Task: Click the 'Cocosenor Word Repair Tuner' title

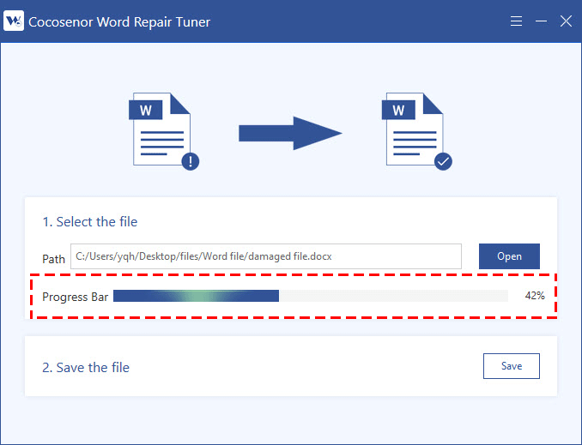Action: point(119,22)
